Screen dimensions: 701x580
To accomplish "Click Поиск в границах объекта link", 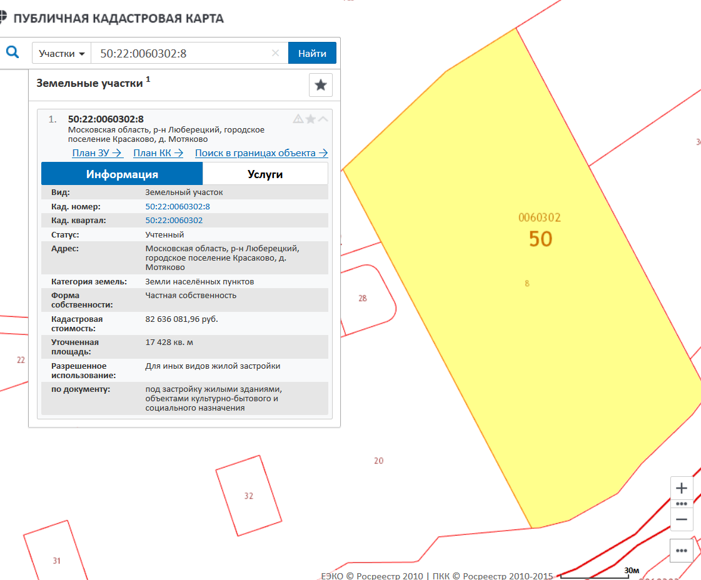I will pos(261,152).
